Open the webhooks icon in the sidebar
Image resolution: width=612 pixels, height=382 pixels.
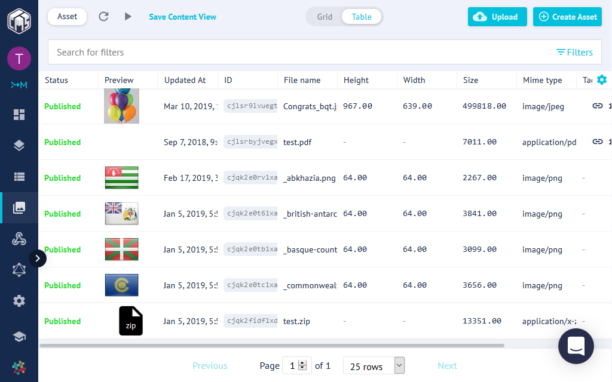tap(19, 239)
